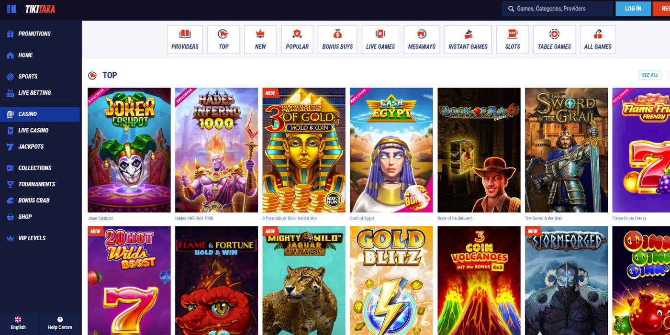
Task: Click the search magnifier icon
Action: (x=511, y=9)
